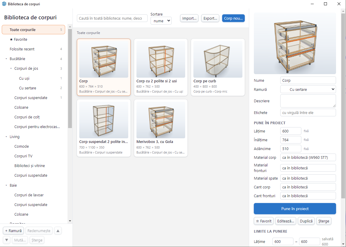This screenshot has width=346, height=247.
Task: Click the Cant corp field
Action: (x=308, y=187)
